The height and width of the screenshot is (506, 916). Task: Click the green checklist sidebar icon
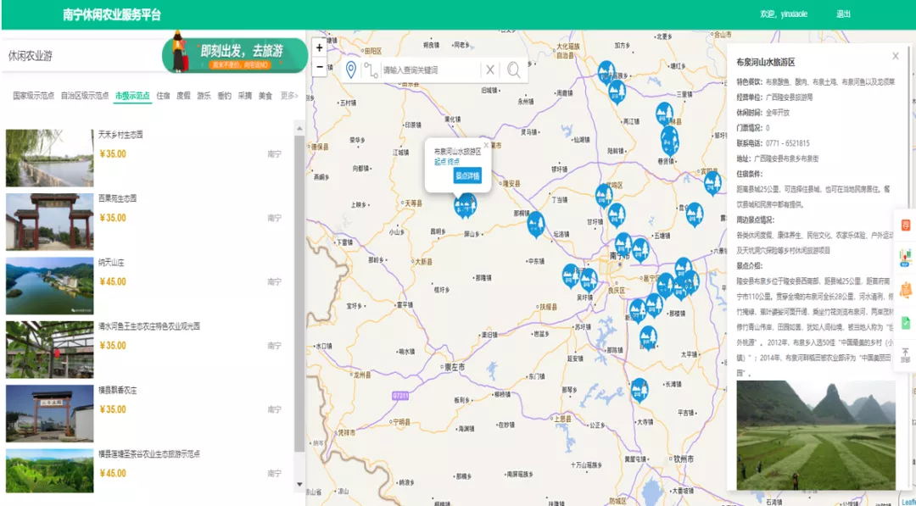905,322
